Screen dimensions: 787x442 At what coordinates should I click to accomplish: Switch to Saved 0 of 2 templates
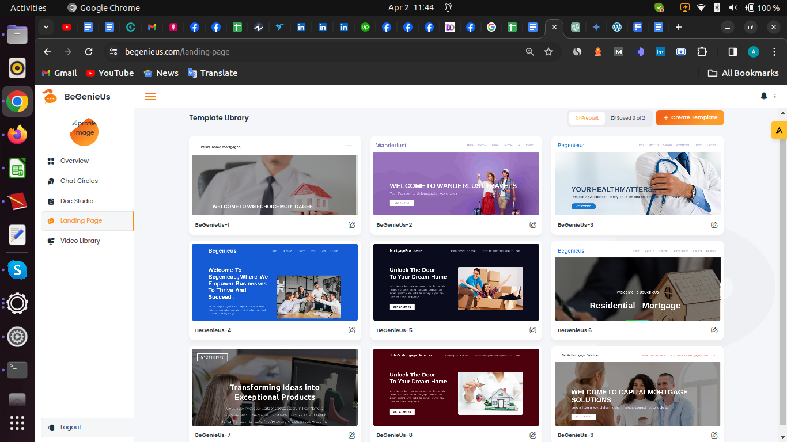[x=628, y=118]
